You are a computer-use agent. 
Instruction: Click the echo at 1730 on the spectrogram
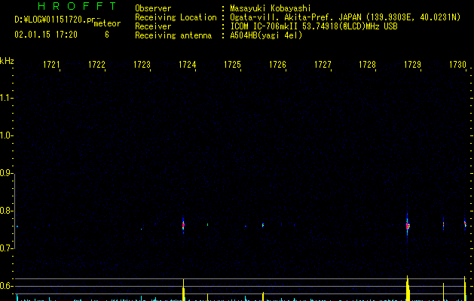[465, 224]
